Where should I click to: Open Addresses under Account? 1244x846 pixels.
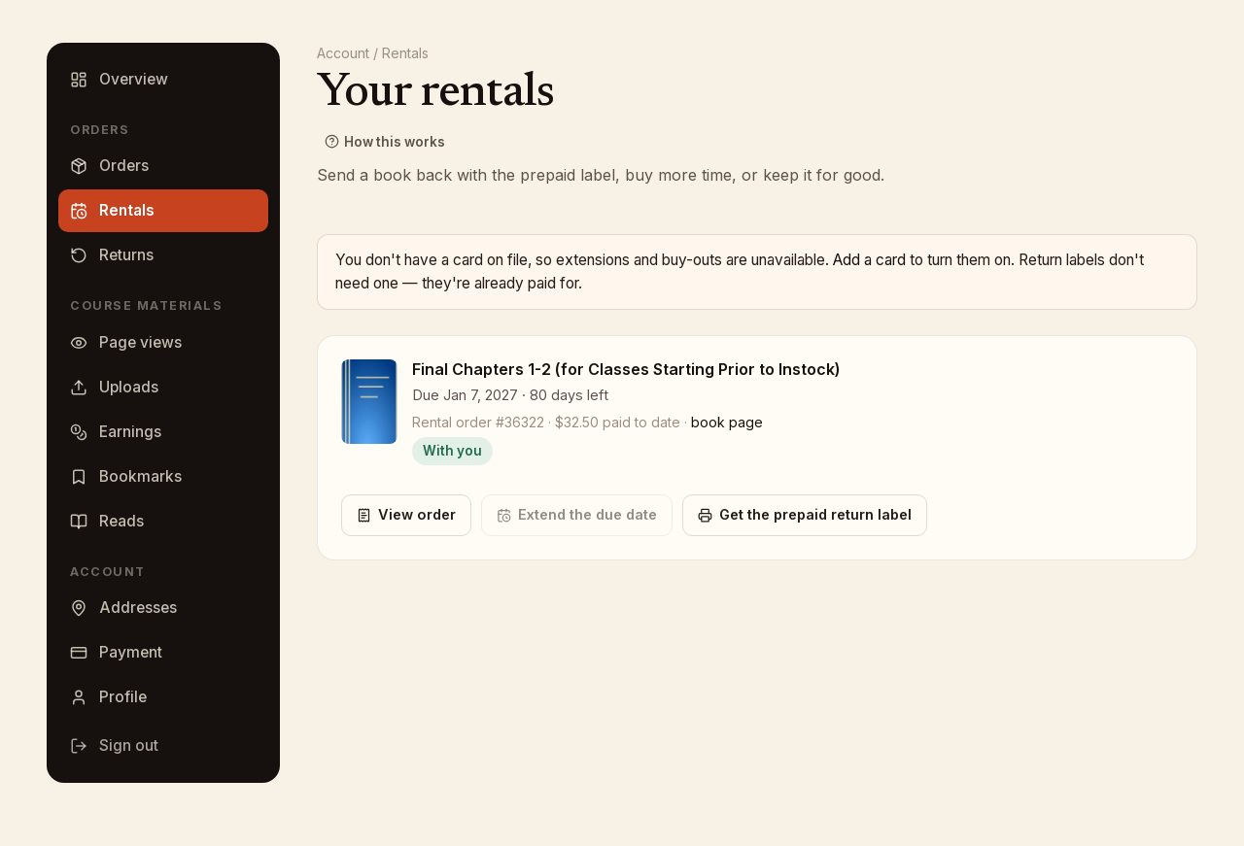point(163,608)
